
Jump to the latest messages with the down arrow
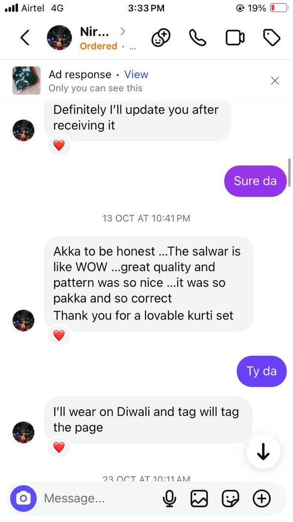(263, 452)
